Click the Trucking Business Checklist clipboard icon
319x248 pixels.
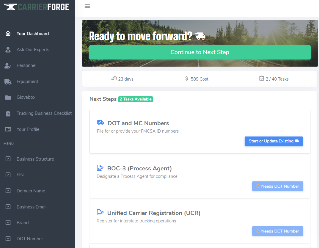click(x=8, y=113)
